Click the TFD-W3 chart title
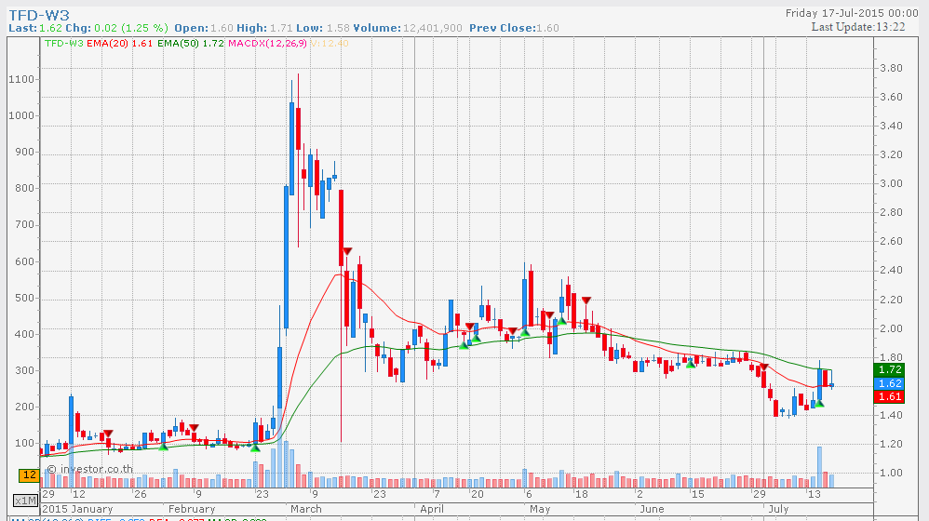 point(39,16)
